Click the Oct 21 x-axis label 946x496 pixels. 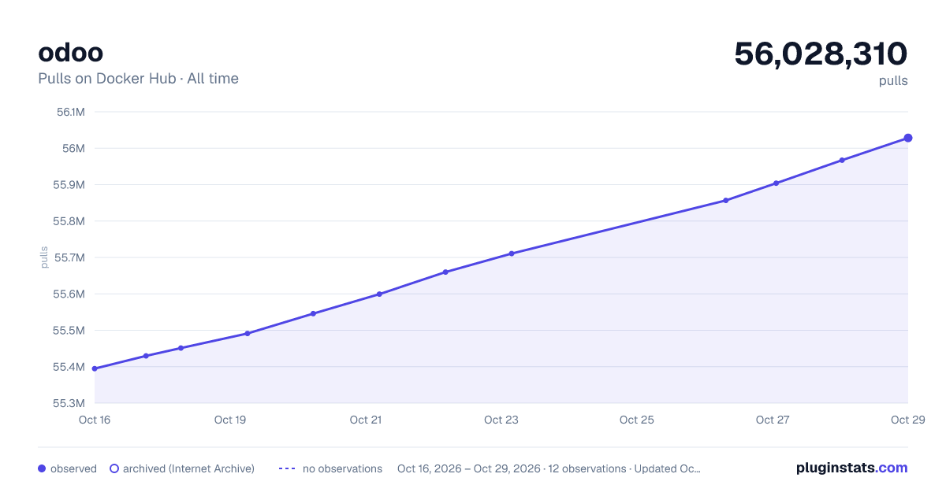coord(366,420)
